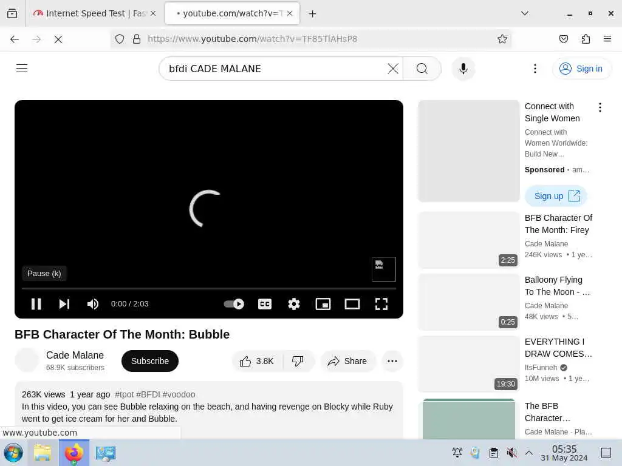This screenshot has width=622, height=466.
Task: Open the Start menu
Action: click(13, 453)
